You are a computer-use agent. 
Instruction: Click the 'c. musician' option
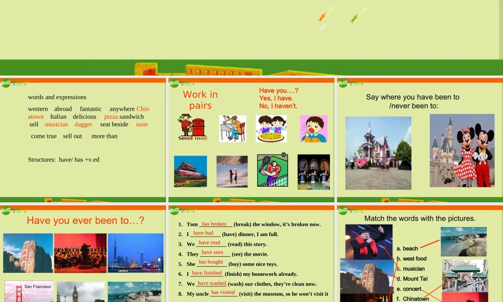point(410,269)
